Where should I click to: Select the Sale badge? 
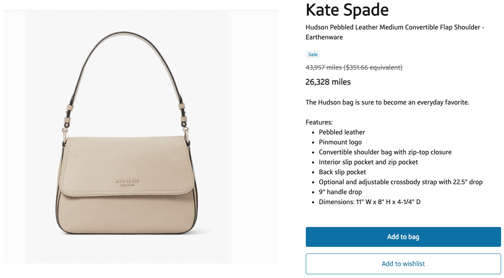313,54
